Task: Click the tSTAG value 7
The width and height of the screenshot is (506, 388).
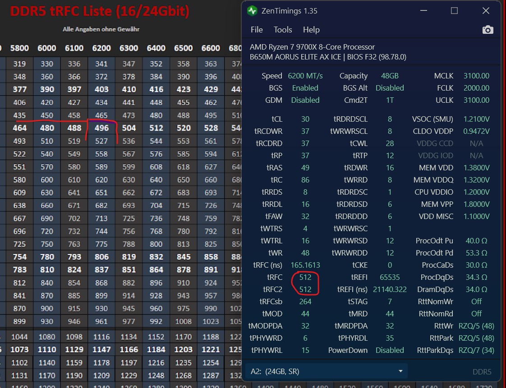Action: [390, 301]
